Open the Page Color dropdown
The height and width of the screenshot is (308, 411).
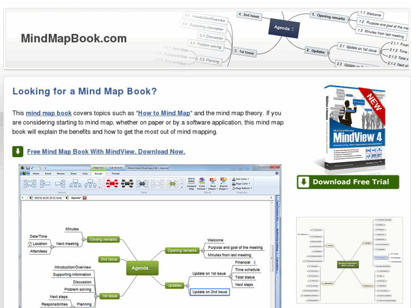pyautogui.click(x=241, y=184)
